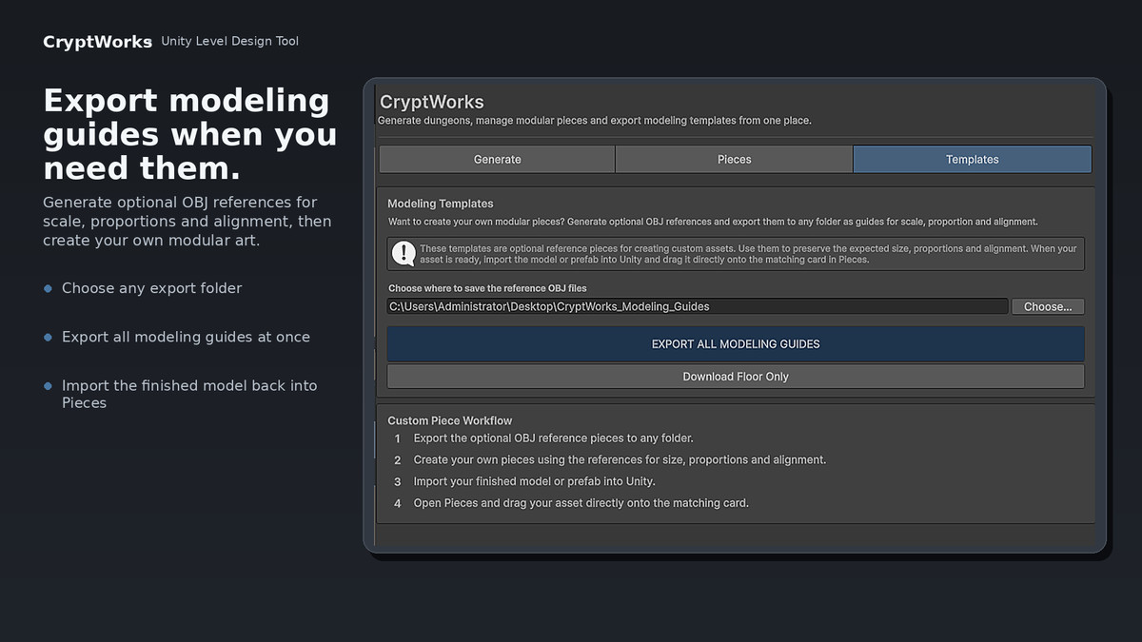Click the CryptWorks window title
1142x642 pixels.
432,102
